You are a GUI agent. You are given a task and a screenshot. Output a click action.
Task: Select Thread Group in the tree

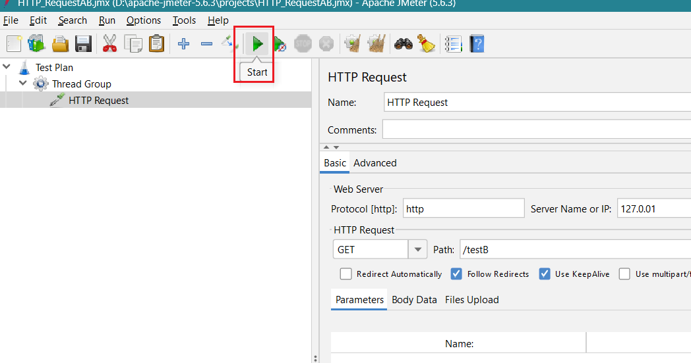click(x=82, y=84)
